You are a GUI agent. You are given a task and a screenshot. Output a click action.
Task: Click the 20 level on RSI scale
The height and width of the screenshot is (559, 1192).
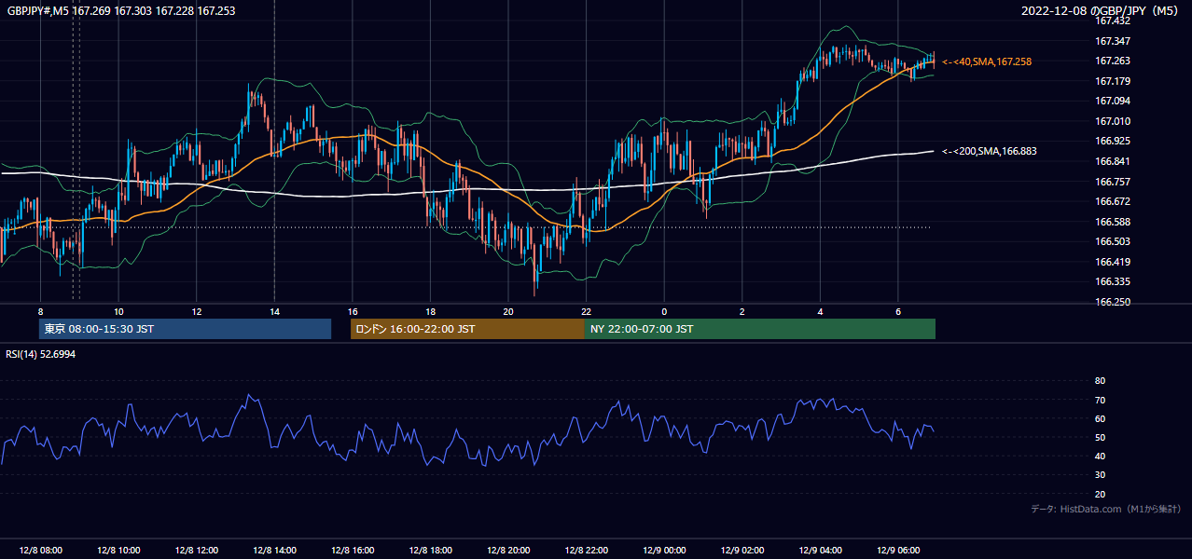[x=1100, y=494]
